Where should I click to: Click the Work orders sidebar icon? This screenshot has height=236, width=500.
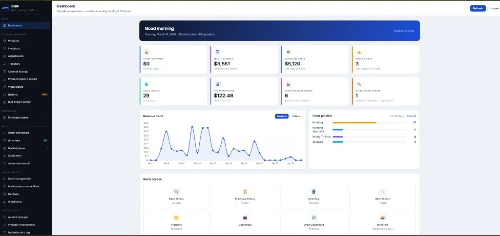click(4, 87)
